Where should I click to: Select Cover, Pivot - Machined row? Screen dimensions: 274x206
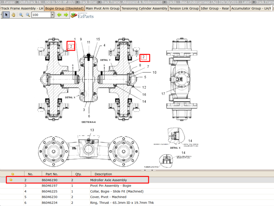pyautogui.click(x=108, y=197)
